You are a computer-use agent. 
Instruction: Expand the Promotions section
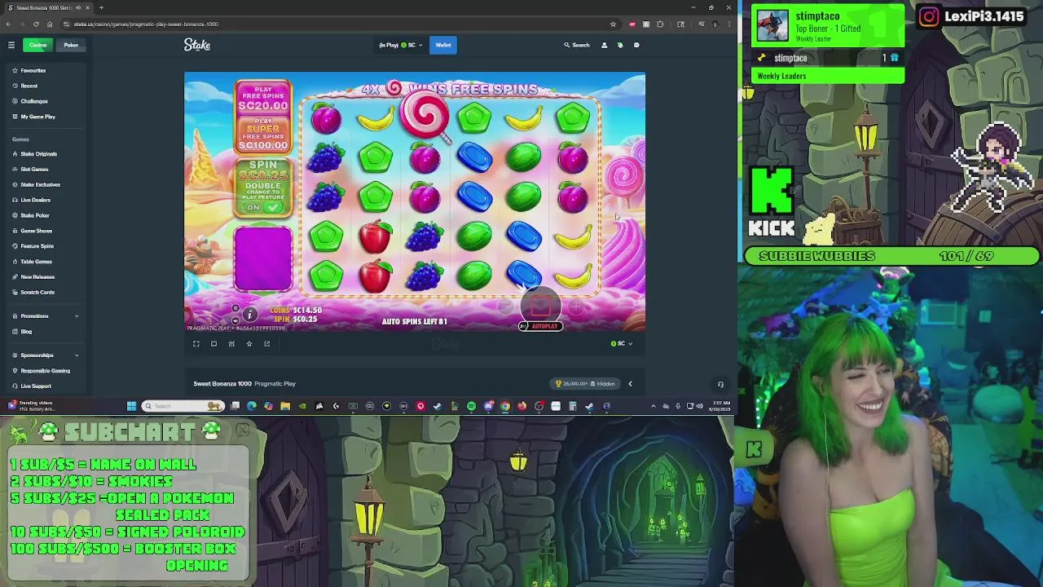46,316
